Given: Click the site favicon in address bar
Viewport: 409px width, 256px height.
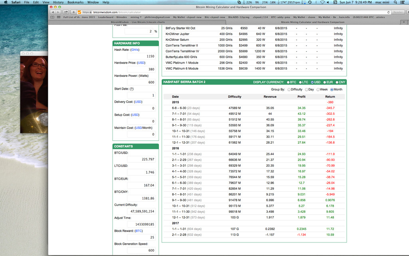Looking at the screenshot, I should [x=79, y=12].
